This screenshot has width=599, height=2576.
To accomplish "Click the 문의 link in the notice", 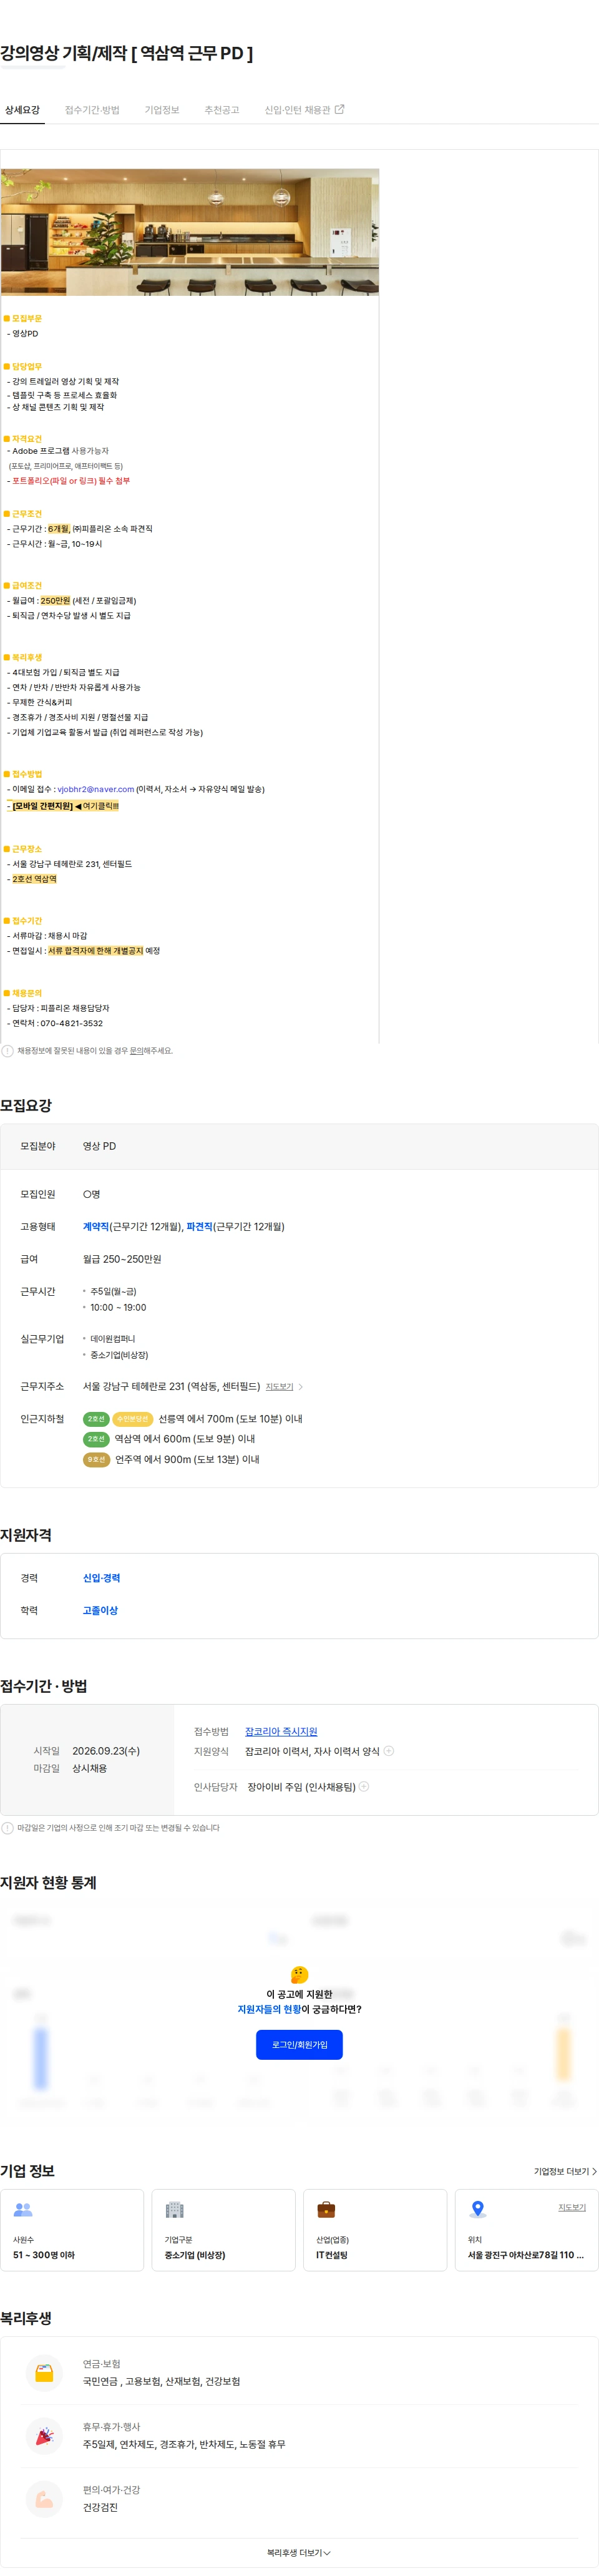I will (137, 1050).
